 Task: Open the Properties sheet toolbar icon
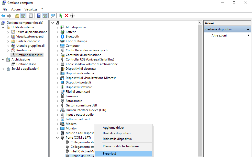pos(31,16)
